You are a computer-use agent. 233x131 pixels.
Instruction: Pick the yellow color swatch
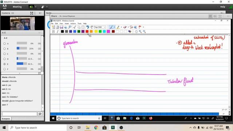click(x=96, y=31)
